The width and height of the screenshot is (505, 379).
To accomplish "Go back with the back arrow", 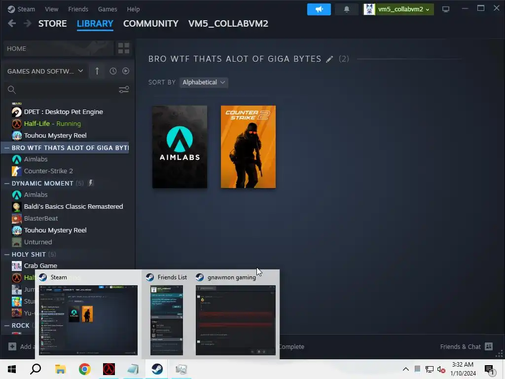I will point(12,24).
